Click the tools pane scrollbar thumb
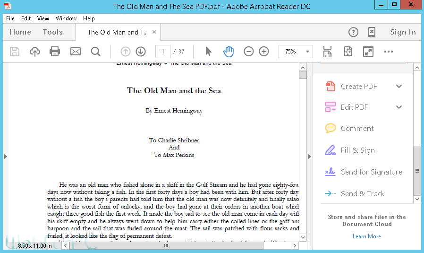The image size is (424, 253). coord(417,171)
